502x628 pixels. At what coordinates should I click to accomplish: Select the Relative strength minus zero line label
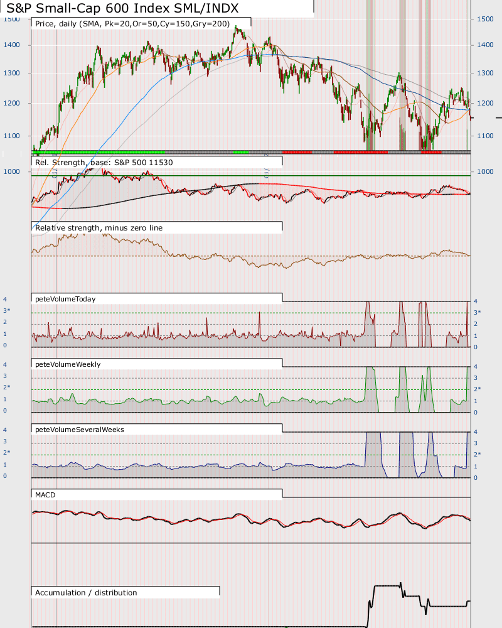coord(99,228)
